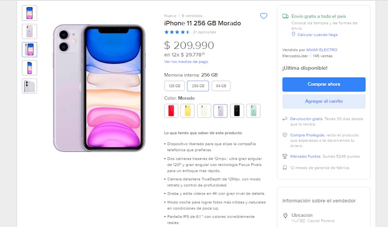Choose the green iPhone color swatch

[x=253, y=111]
